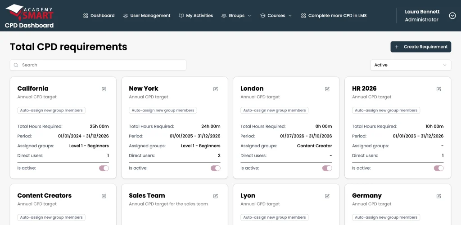Focus the Search input field
Image resolution: width=461 pixels, height=225 pixels.
click(98, 65)
